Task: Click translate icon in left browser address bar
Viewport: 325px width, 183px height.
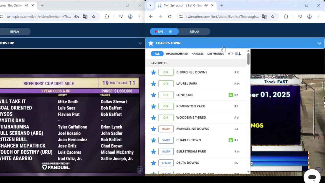Action: point(85,17)
